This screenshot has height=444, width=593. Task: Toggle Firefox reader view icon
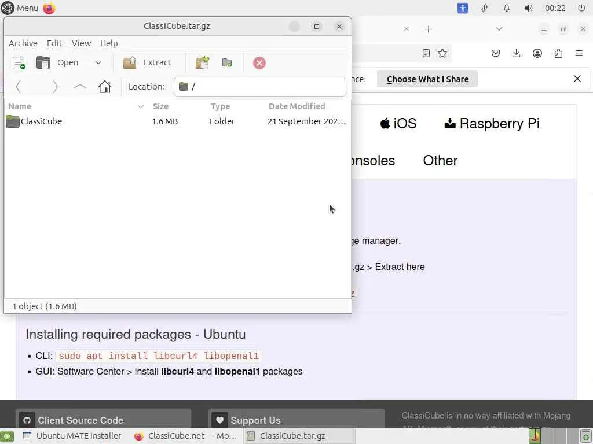tap(426, 53)
